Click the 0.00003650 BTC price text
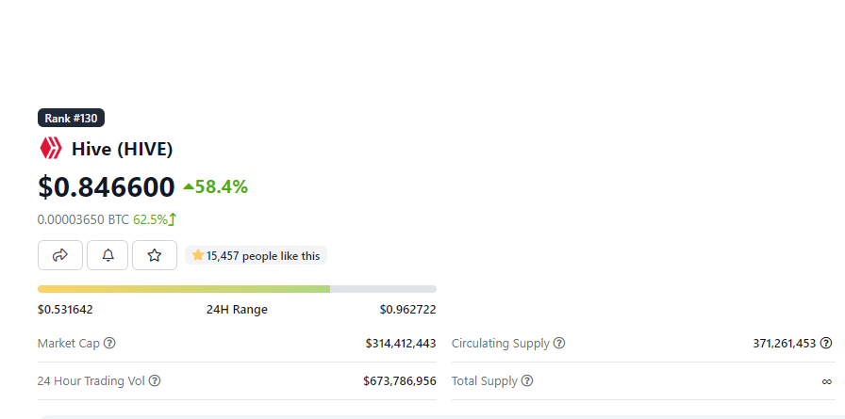 point(84,219)
